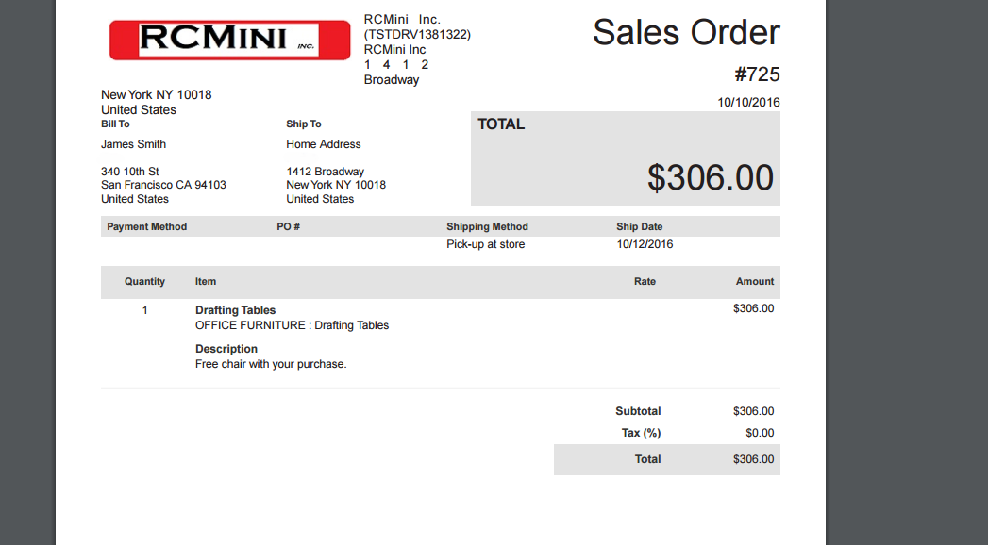Click the Quantity column header
Screen dimensions: 988x545
(144, 281)
